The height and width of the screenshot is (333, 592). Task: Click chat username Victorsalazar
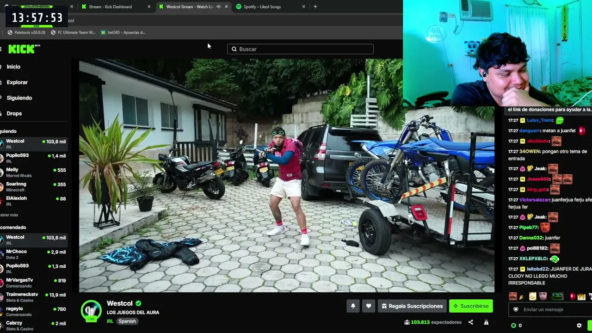click(535, 200)
